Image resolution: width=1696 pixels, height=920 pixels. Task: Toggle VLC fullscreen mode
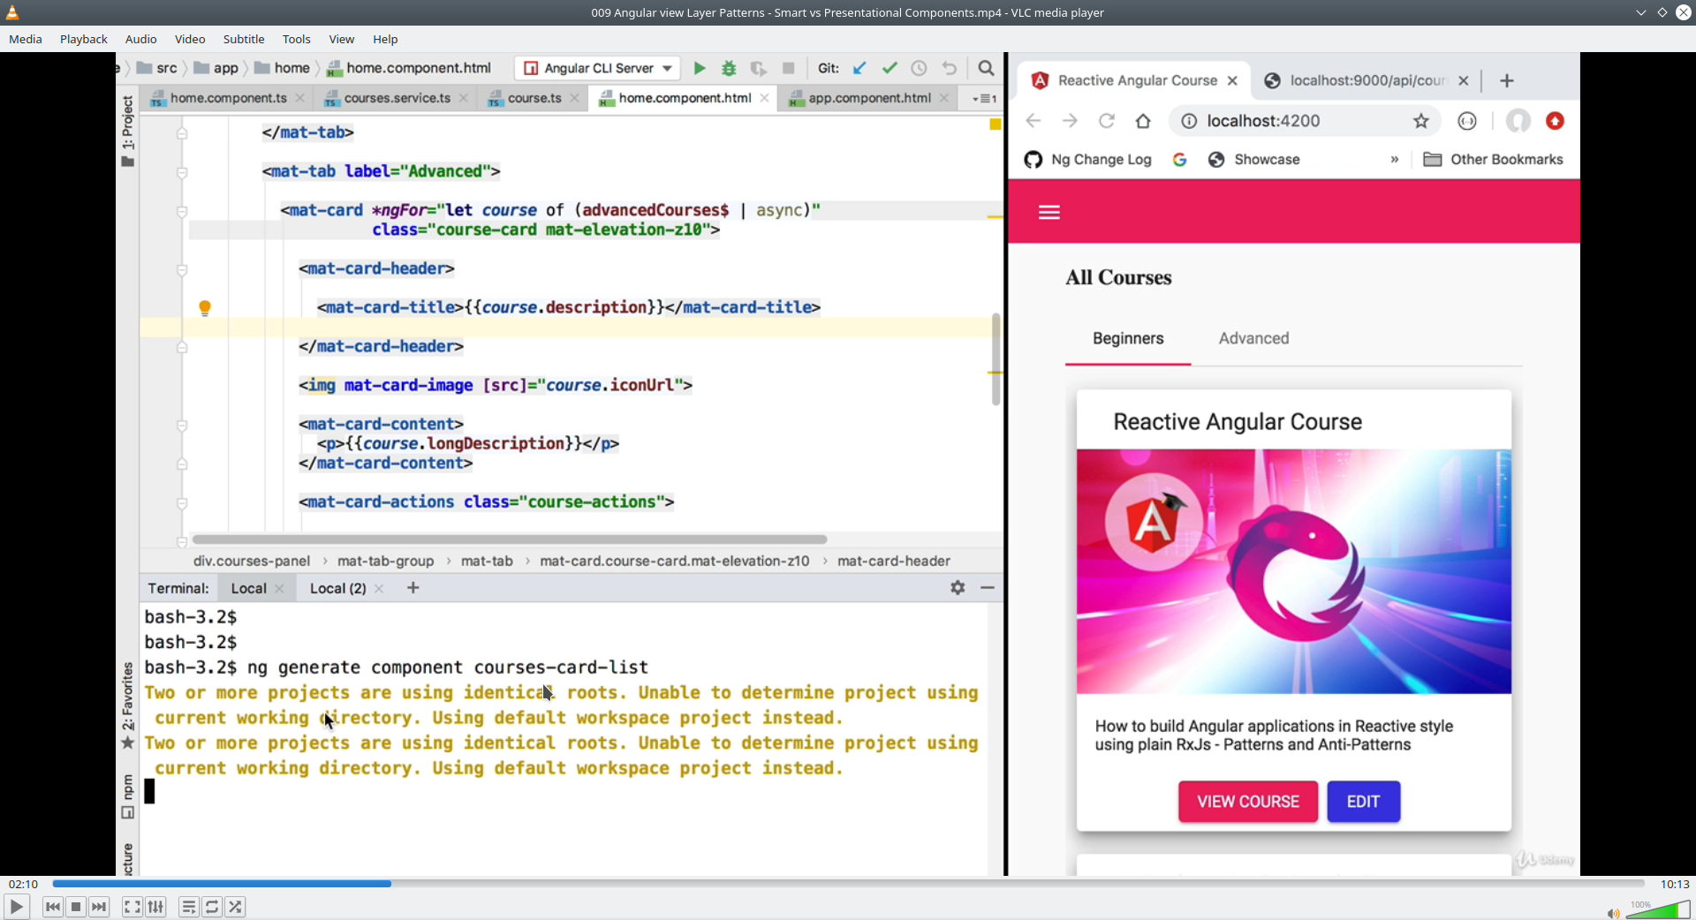click(x=132, y=907)
